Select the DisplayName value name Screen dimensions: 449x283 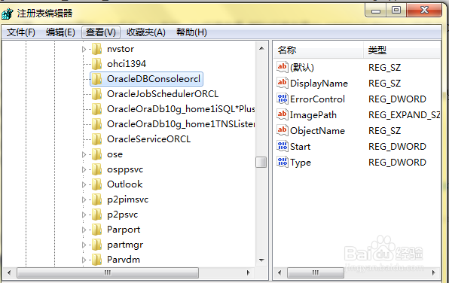tap(319, 84)
